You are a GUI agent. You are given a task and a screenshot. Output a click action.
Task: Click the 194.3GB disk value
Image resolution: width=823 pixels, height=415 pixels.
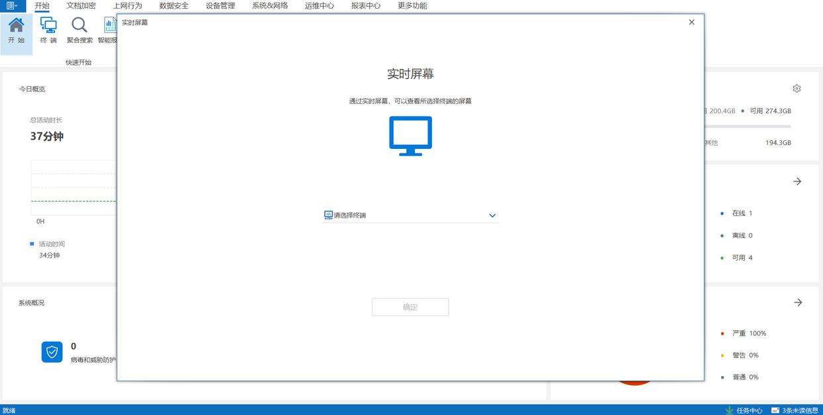tap(778, 143)
